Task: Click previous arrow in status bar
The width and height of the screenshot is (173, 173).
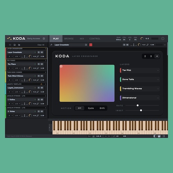Action: [106, 136]
